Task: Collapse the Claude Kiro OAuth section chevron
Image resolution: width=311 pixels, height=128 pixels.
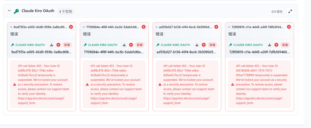Action: click(9, 11)
